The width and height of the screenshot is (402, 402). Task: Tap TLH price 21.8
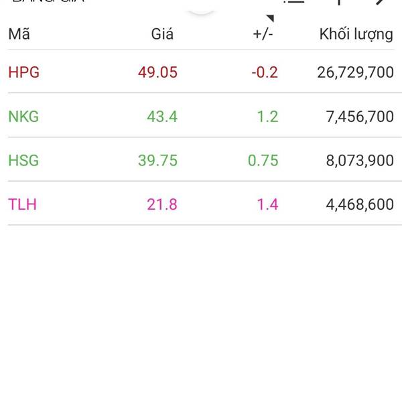point(162,204)
